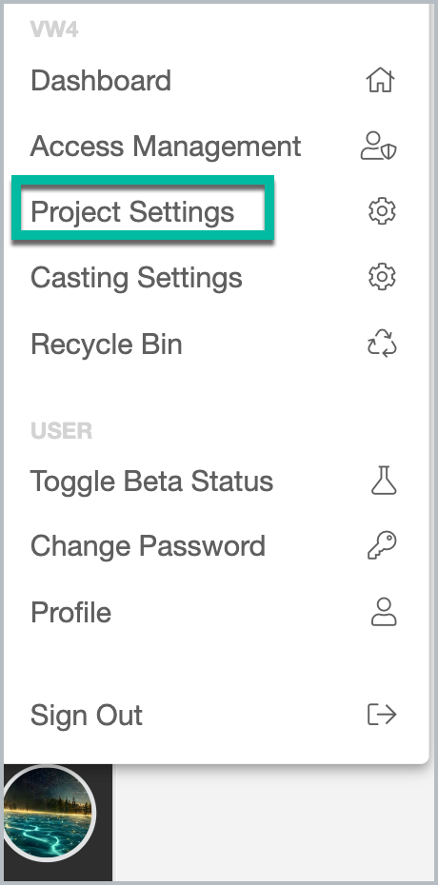Open the Dashboard menu entry

coord(214,80)
